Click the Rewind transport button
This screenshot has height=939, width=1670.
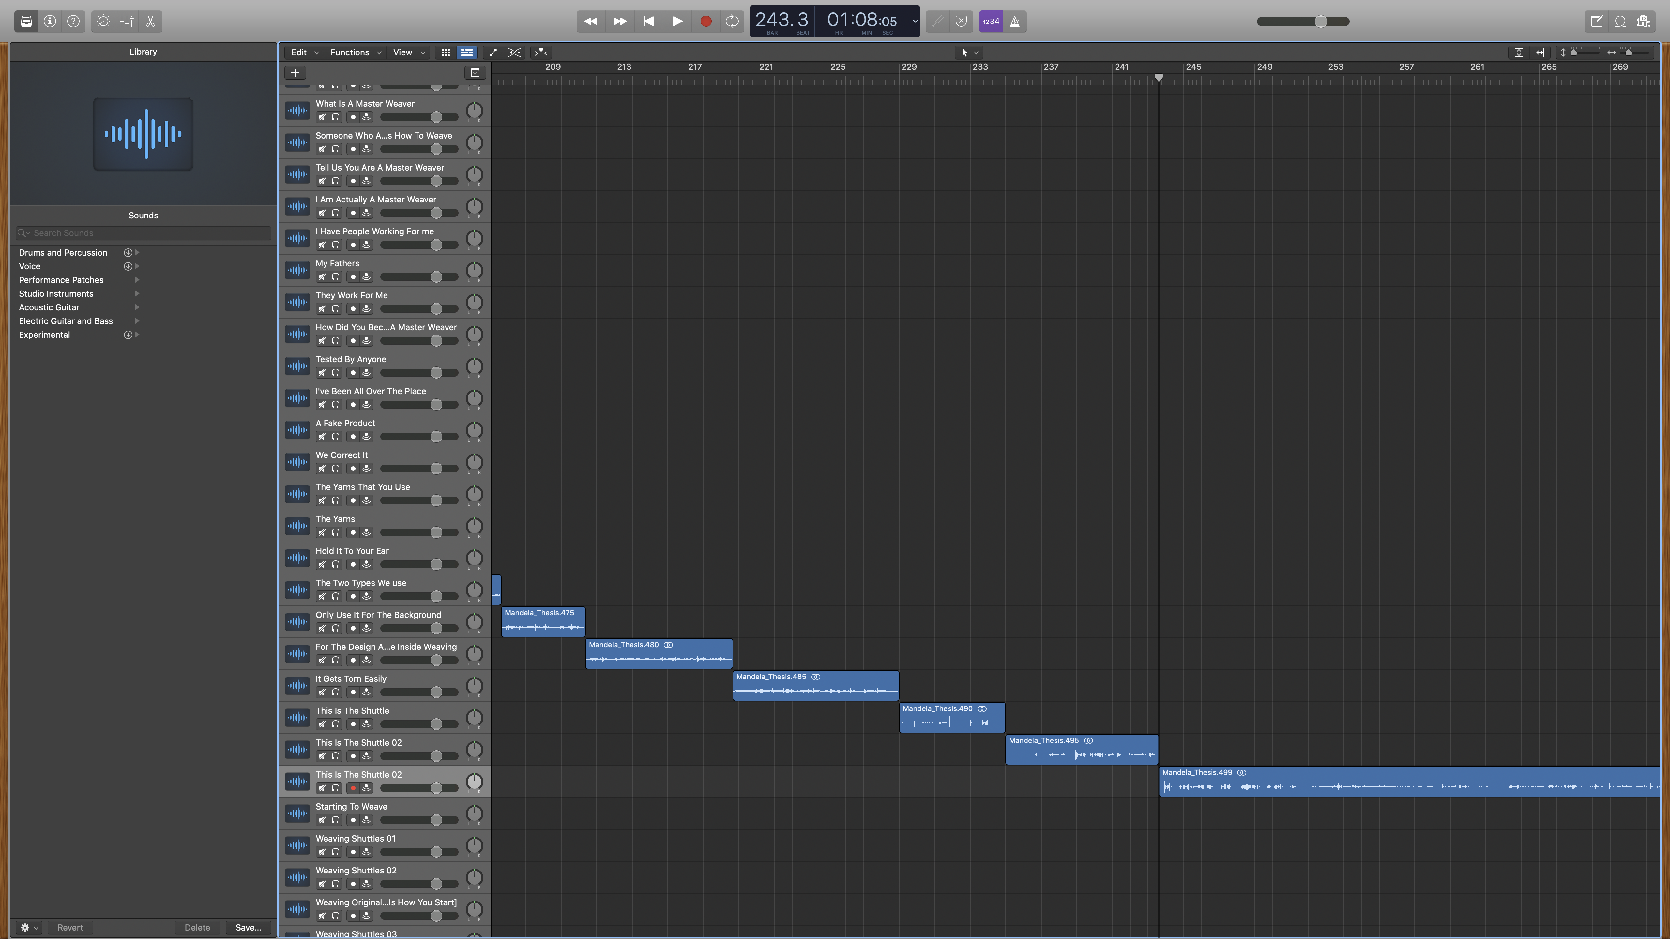click(591, 22)
